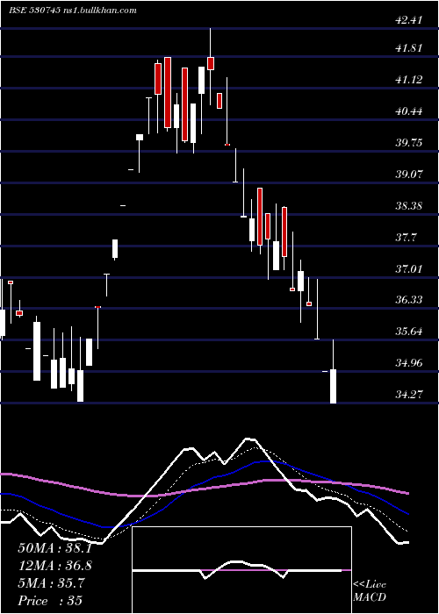Click the 39.07 price label
The height and width of the screenshot is (614, 439).
pos(409,175)
